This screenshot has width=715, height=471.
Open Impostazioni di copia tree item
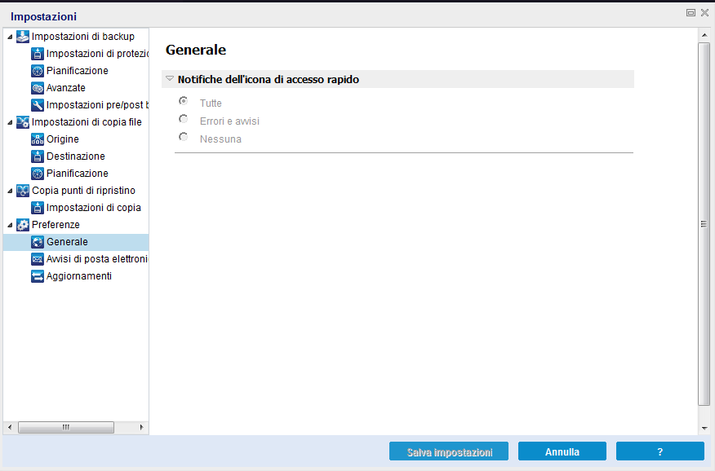coord(93,208)
